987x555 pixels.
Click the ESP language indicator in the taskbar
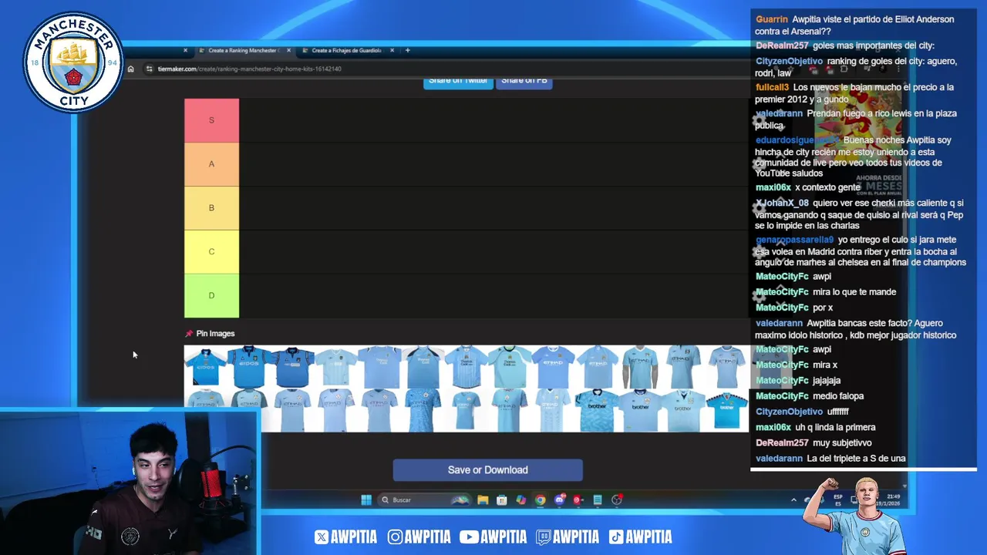838,499
